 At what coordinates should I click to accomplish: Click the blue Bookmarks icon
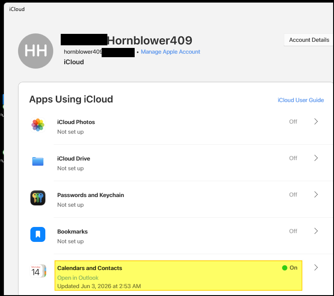click(38, 234)
